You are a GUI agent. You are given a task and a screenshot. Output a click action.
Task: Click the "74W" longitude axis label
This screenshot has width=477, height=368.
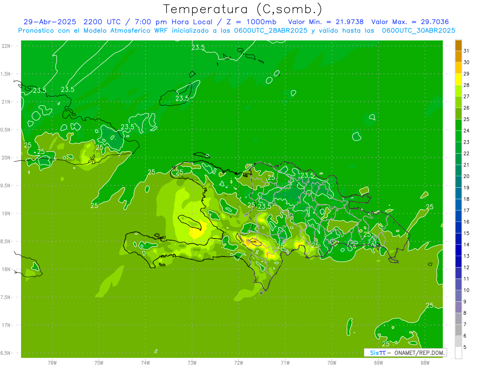pyautogui.click(x=145, y=362)
